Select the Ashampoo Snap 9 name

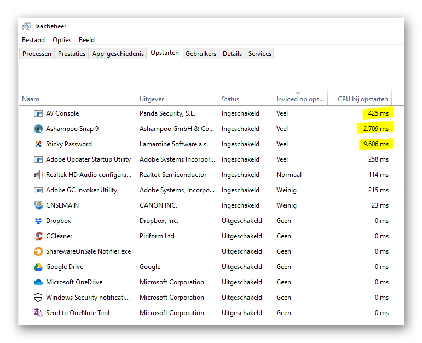[x=72, y=129]
